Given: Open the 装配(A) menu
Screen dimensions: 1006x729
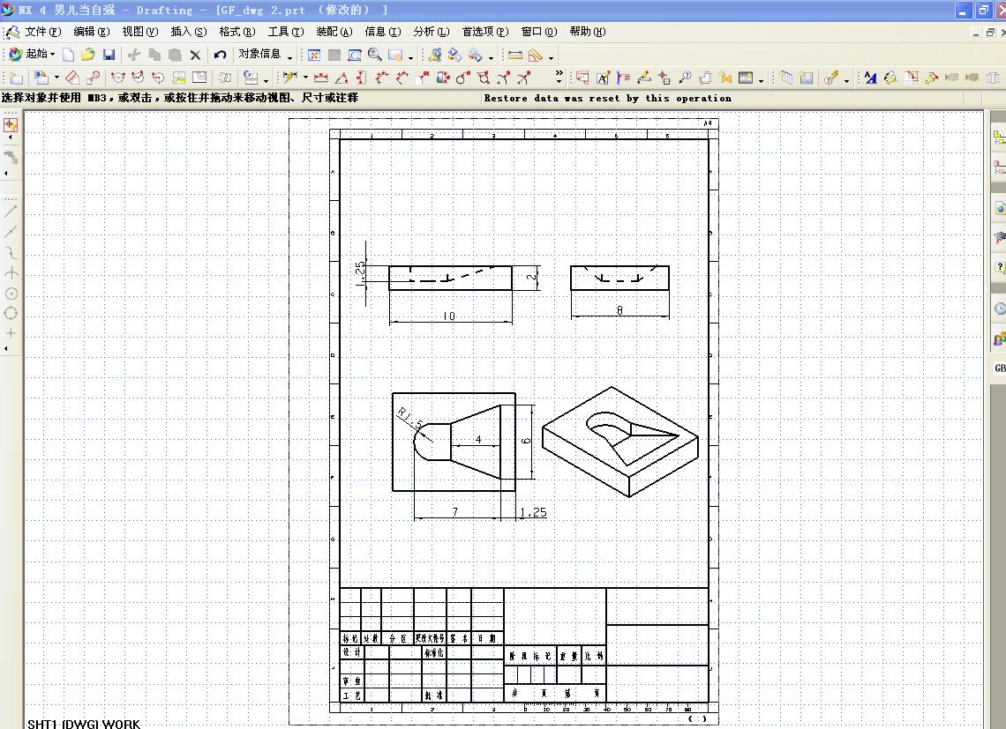Looking at the screenshot, I should tap(334, 32).
